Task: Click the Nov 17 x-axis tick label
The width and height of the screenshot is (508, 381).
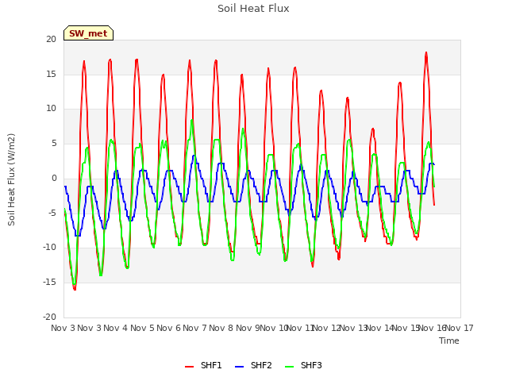Action: tap(459, 328)
